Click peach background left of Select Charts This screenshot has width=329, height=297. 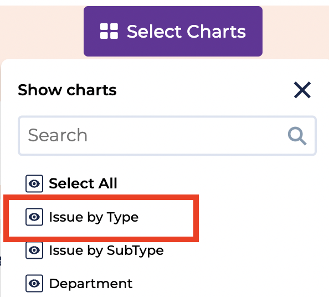42,32
